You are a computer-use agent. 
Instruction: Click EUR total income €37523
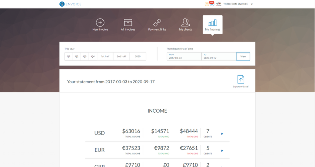(131, 148)
